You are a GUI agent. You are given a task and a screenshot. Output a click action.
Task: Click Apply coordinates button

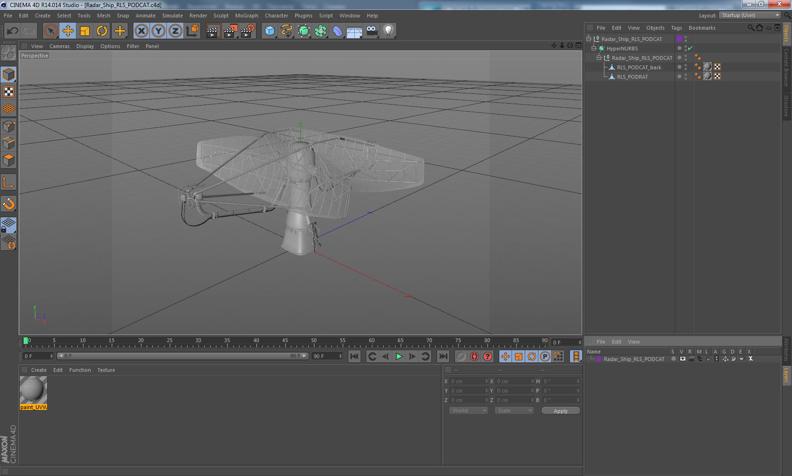click(561, 411)
